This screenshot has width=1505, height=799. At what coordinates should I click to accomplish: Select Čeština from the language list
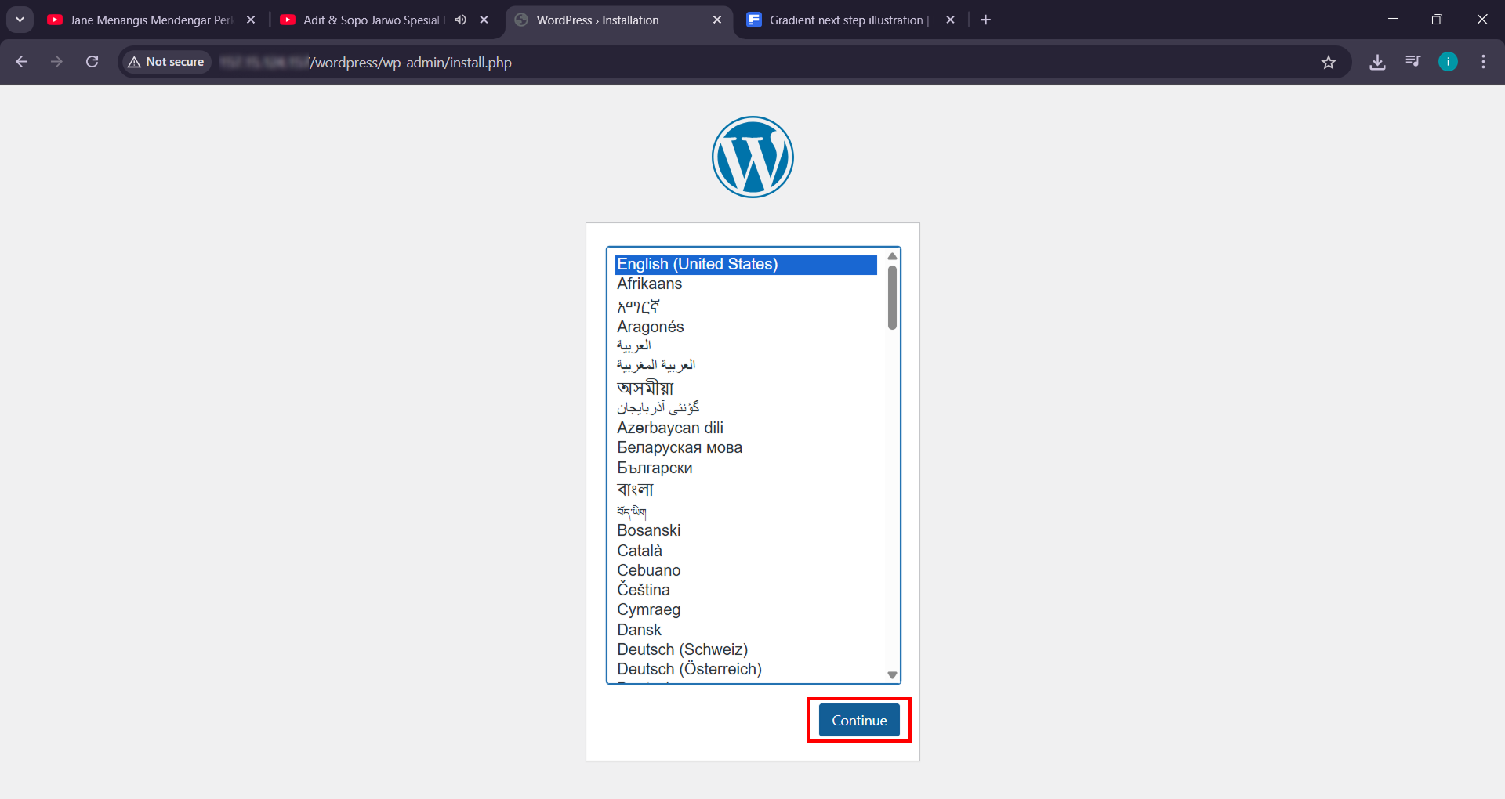tap(644, 589)
